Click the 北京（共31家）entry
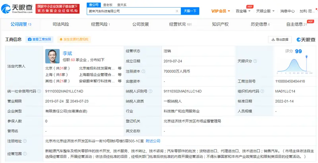This screenshot has width=318, height=163. (57, 68)
